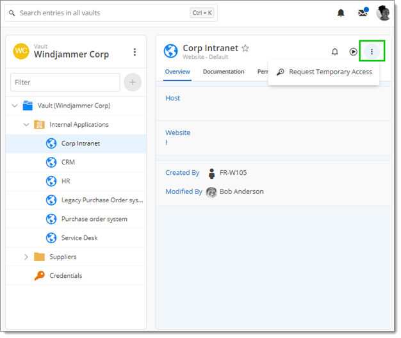Collapse the Internal Applications folder

point(26,125)
